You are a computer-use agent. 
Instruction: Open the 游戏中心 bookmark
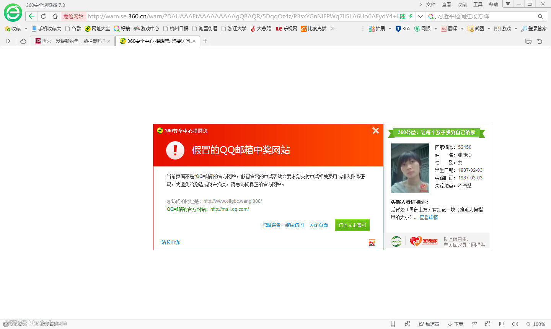click(x=146, y=29)
